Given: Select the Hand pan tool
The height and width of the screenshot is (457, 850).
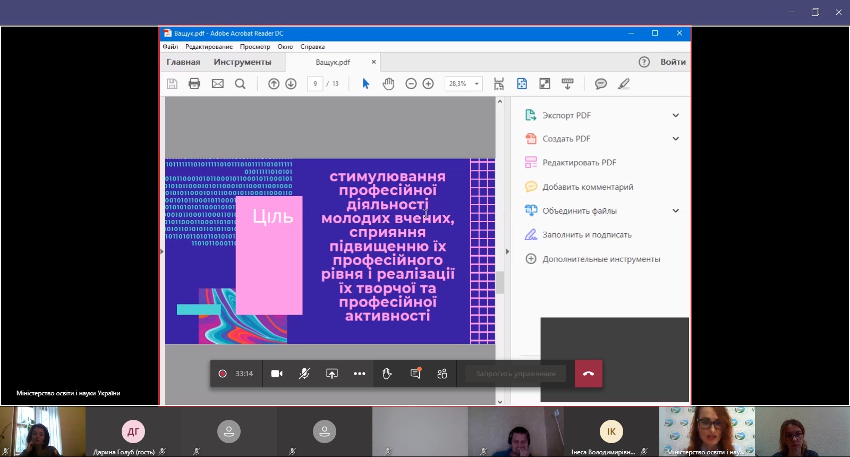Looking at the screenshot, I should [388, 84].
